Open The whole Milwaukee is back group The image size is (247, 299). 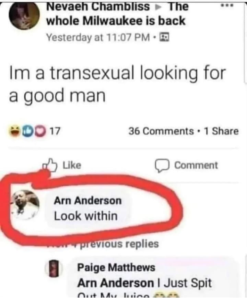[117, 14]
